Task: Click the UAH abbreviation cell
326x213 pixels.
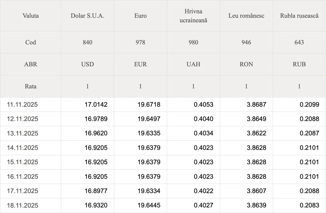Action: 193,64
